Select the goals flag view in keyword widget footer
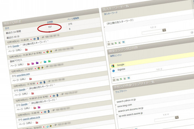This screenshot has width=194, height=129. point(116,43)
